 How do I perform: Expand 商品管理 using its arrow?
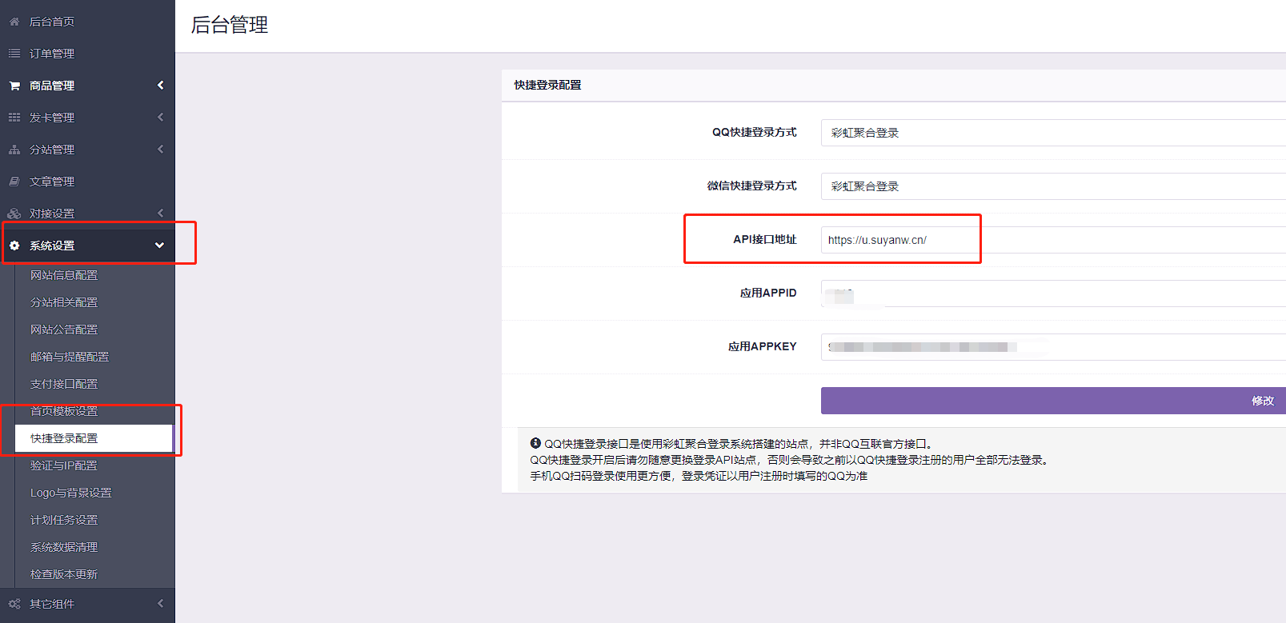(x=160, y=86)
